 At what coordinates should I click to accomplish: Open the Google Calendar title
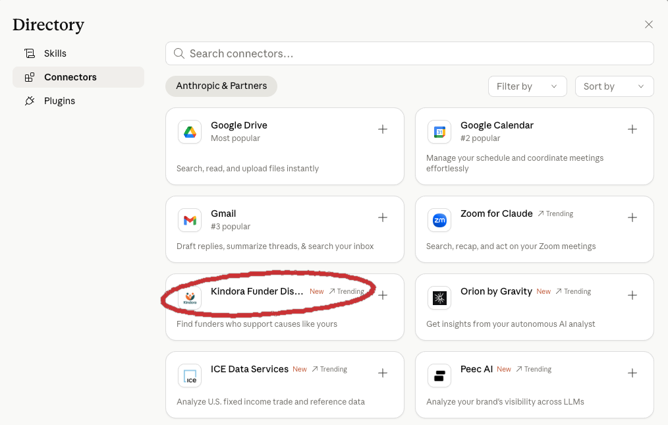[x=497, y=125]
